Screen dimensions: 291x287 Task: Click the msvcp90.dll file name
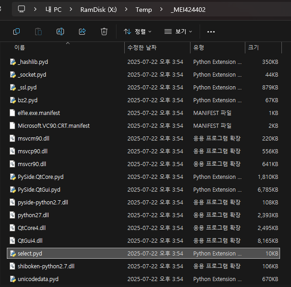pos(32,151)
